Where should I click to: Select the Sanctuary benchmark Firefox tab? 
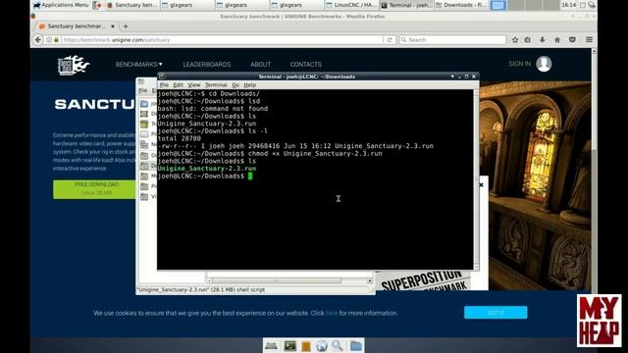pyautogui.click(x=77, y=26)
